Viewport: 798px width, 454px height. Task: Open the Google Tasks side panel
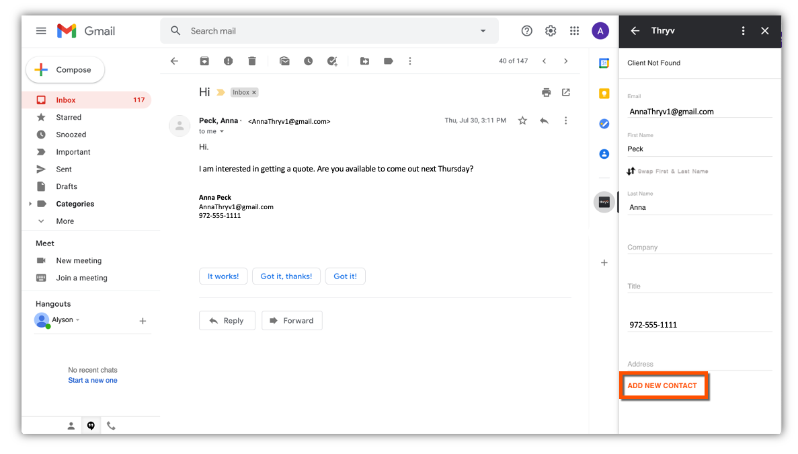604,124
